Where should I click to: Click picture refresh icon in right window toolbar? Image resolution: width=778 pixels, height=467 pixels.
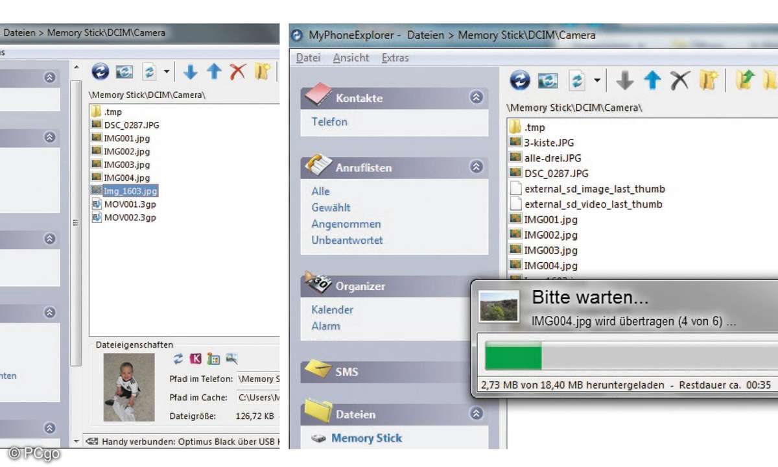coord(548,80)
